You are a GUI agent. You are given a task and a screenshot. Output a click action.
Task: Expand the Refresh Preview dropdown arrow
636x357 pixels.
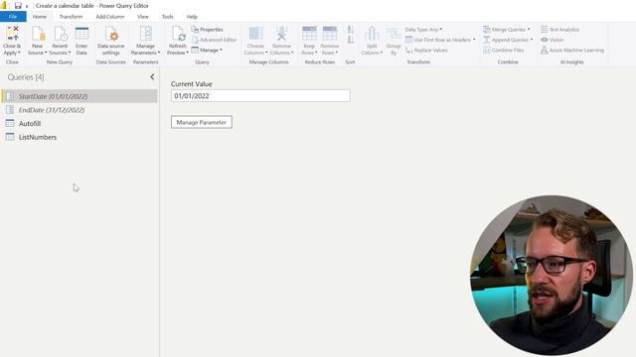(x=188, y=53)
